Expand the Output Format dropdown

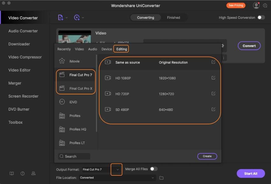click(x=117, y=169)
